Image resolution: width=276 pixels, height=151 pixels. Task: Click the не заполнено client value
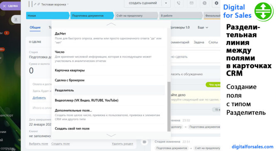pos(40,136)
